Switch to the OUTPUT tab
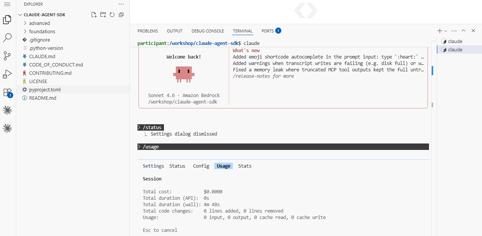 175,31
